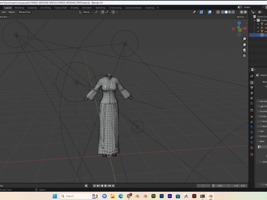Screen dimensions: 267x200
Task: Open the Global transform orientation dropdown
Action: [x=86, y=12]
